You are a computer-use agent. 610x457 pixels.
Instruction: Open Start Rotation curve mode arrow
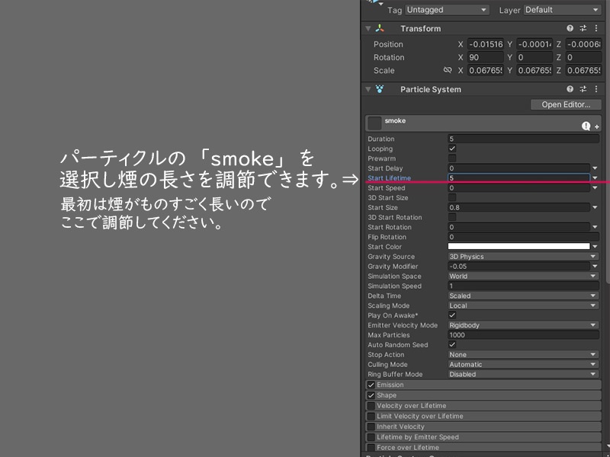(595, 227)
